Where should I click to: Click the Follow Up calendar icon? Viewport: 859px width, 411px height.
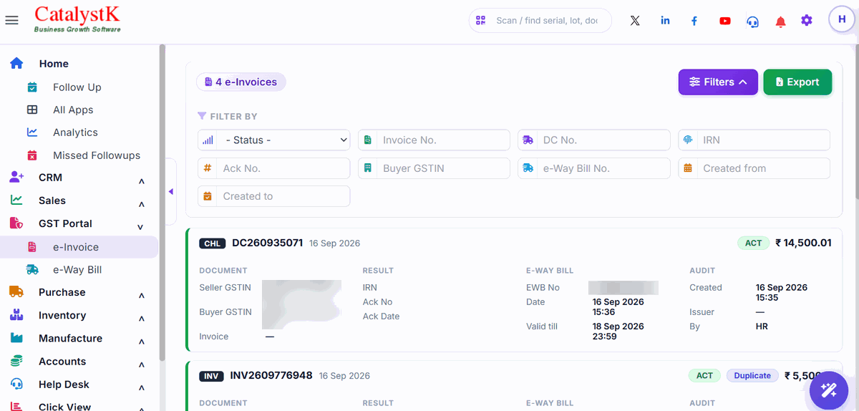click(x=32, y=87)
